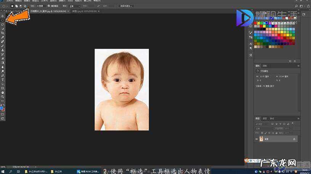Select the Zoom tool

(3, 97)
